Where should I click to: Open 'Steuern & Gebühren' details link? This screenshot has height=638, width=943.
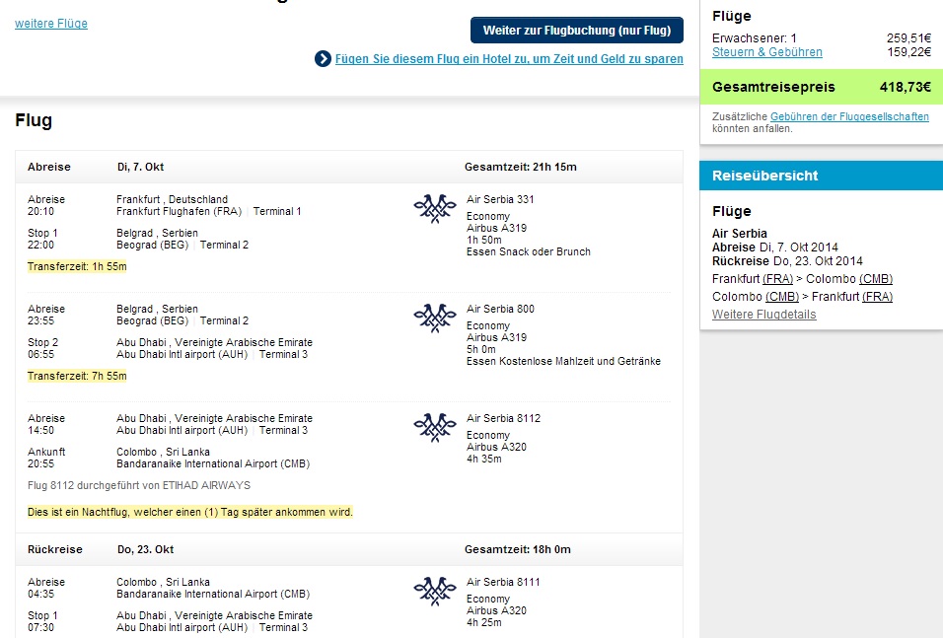click(x=766, y=52)
